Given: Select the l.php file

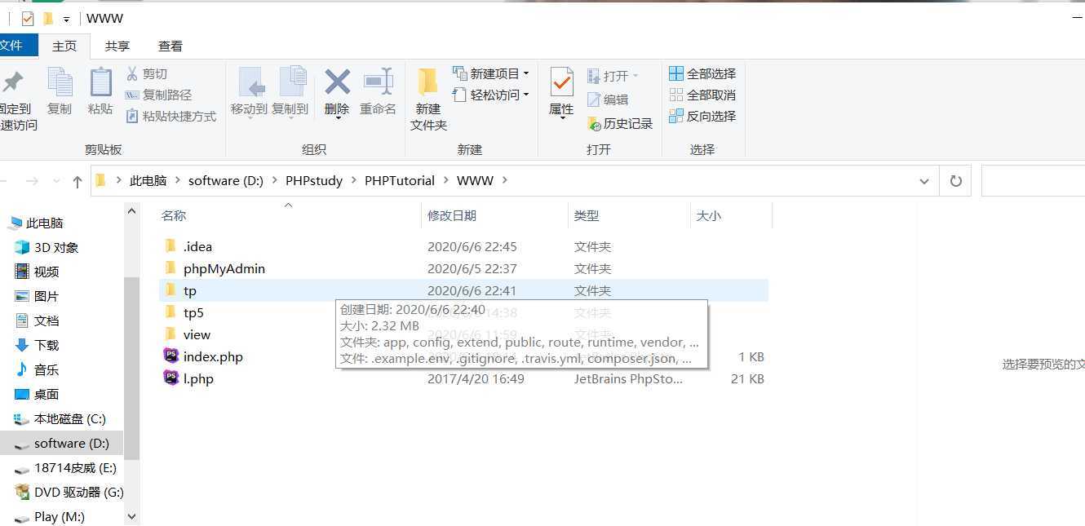Looking at the screenshot, I should coord(198,378).
